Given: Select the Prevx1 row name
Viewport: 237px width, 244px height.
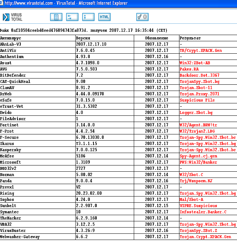Looking at the screenshot, I should pos(7,187).
